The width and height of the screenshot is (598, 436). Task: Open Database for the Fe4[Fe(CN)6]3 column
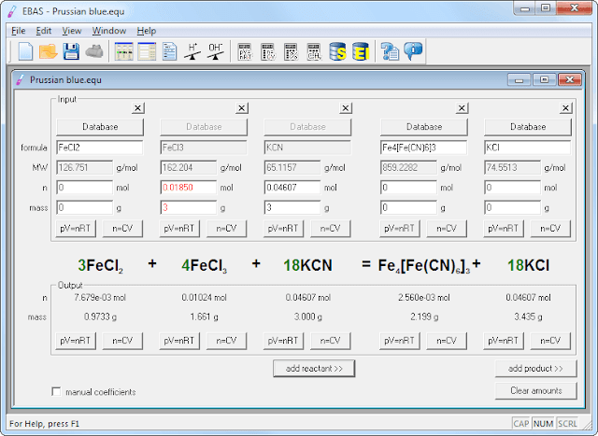tap(423, 127)
